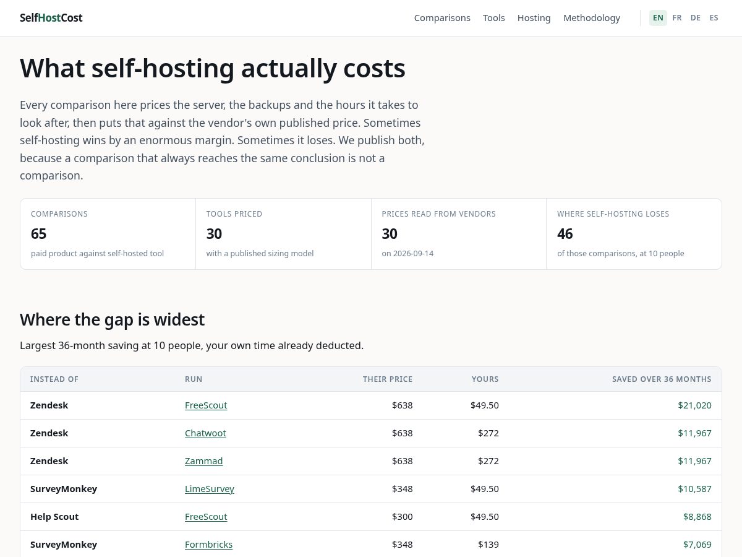
Task: Click the $300 price cell
Action: [402, 517]
